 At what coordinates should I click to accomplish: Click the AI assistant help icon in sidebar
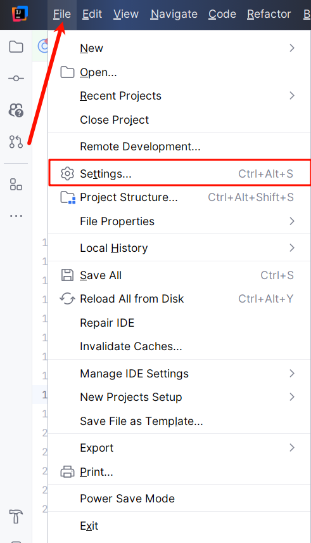[x=16, y=110]
